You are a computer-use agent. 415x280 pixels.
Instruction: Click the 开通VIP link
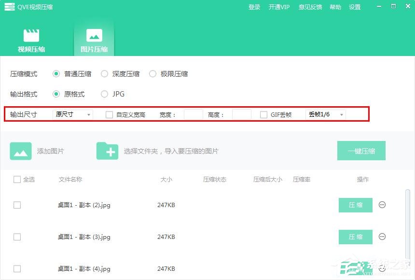point(279,7)
